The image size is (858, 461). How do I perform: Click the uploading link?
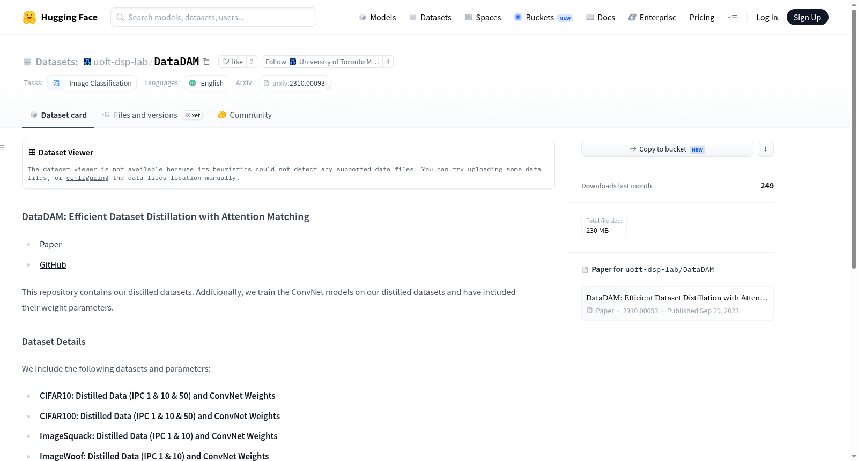pyautogui.click(x=485, y=169)
